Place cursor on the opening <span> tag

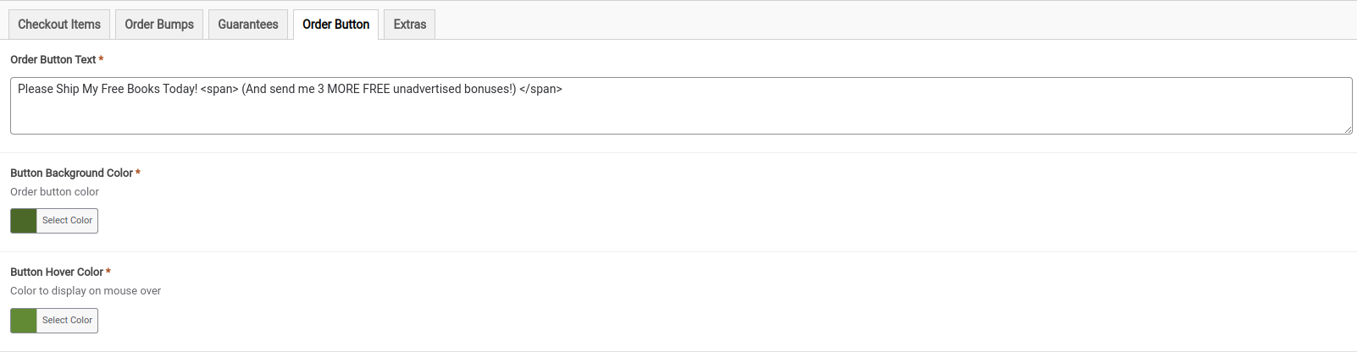(x=219, y=89)
